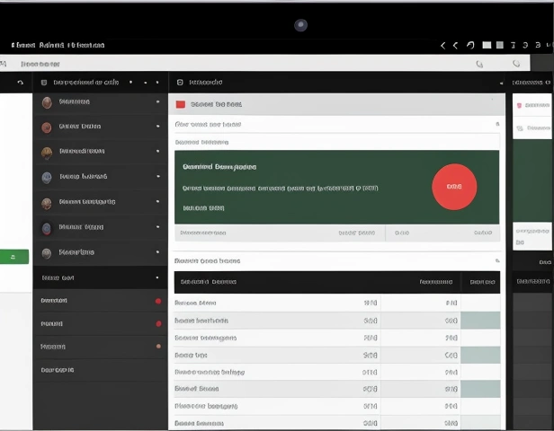The image size is (554, 431).
Task: Click the undo arrow icon left of sidebar header
Action: tap(21, 83)
